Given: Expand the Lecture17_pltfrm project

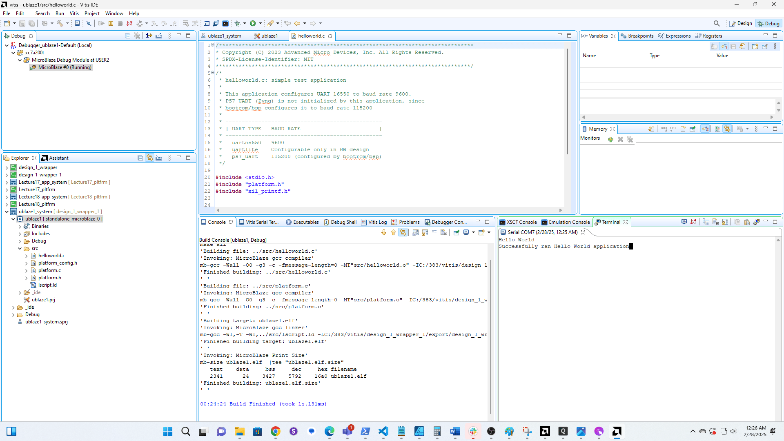Looking at the screenshot, I should (x=7, y=189).
